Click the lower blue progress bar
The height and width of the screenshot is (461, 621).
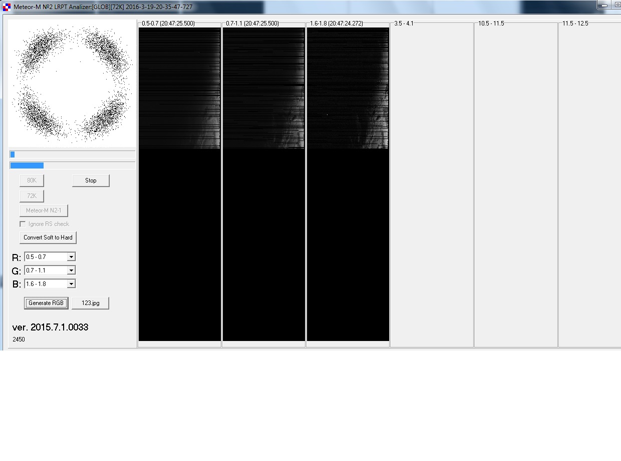(72, 165)
